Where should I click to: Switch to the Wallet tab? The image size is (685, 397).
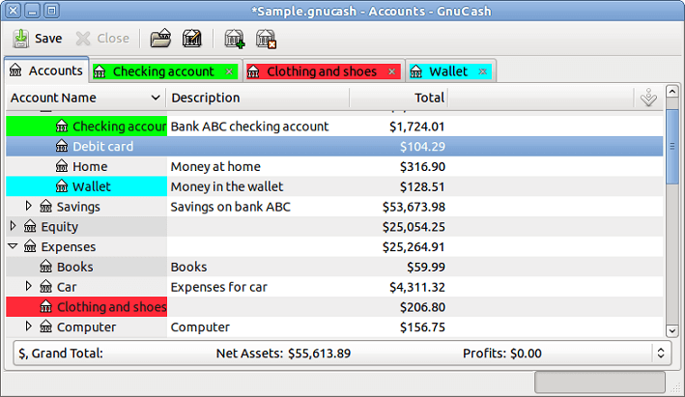point(447,71)
